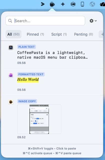Select the All (50) tab
105x160 pixels.
(x=13, y=34)
